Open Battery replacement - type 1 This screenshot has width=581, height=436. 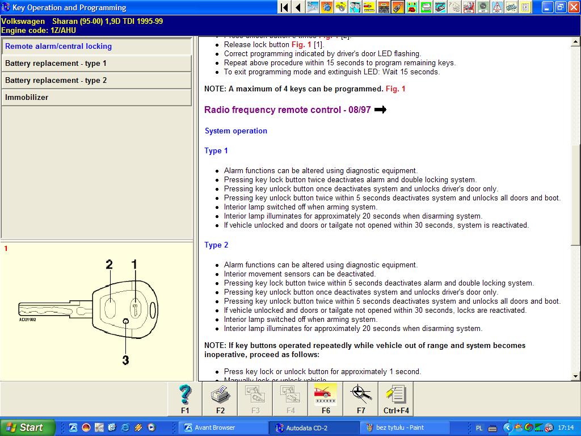pos(96,64)
